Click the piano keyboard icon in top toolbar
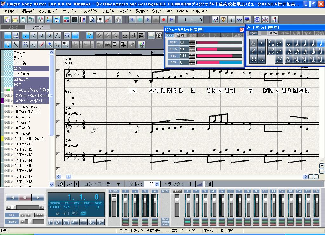Screen dimensions: 325x235 pos(100,20)
